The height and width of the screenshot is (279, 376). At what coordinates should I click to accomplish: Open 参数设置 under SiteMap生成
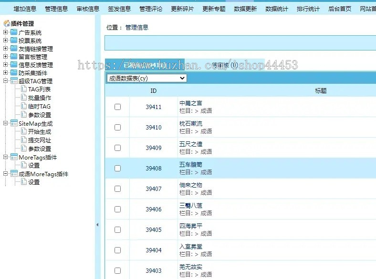point(40,149)
